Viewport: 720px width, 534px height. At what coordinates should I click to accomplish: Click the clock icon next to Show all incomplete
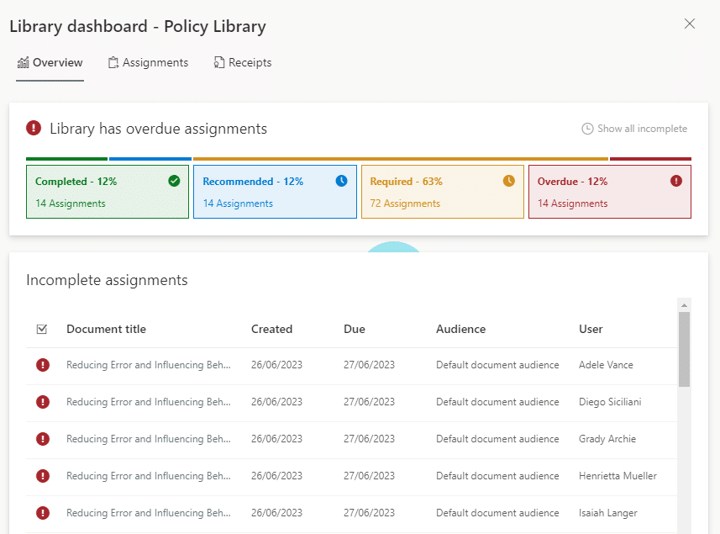coord(587,128)
